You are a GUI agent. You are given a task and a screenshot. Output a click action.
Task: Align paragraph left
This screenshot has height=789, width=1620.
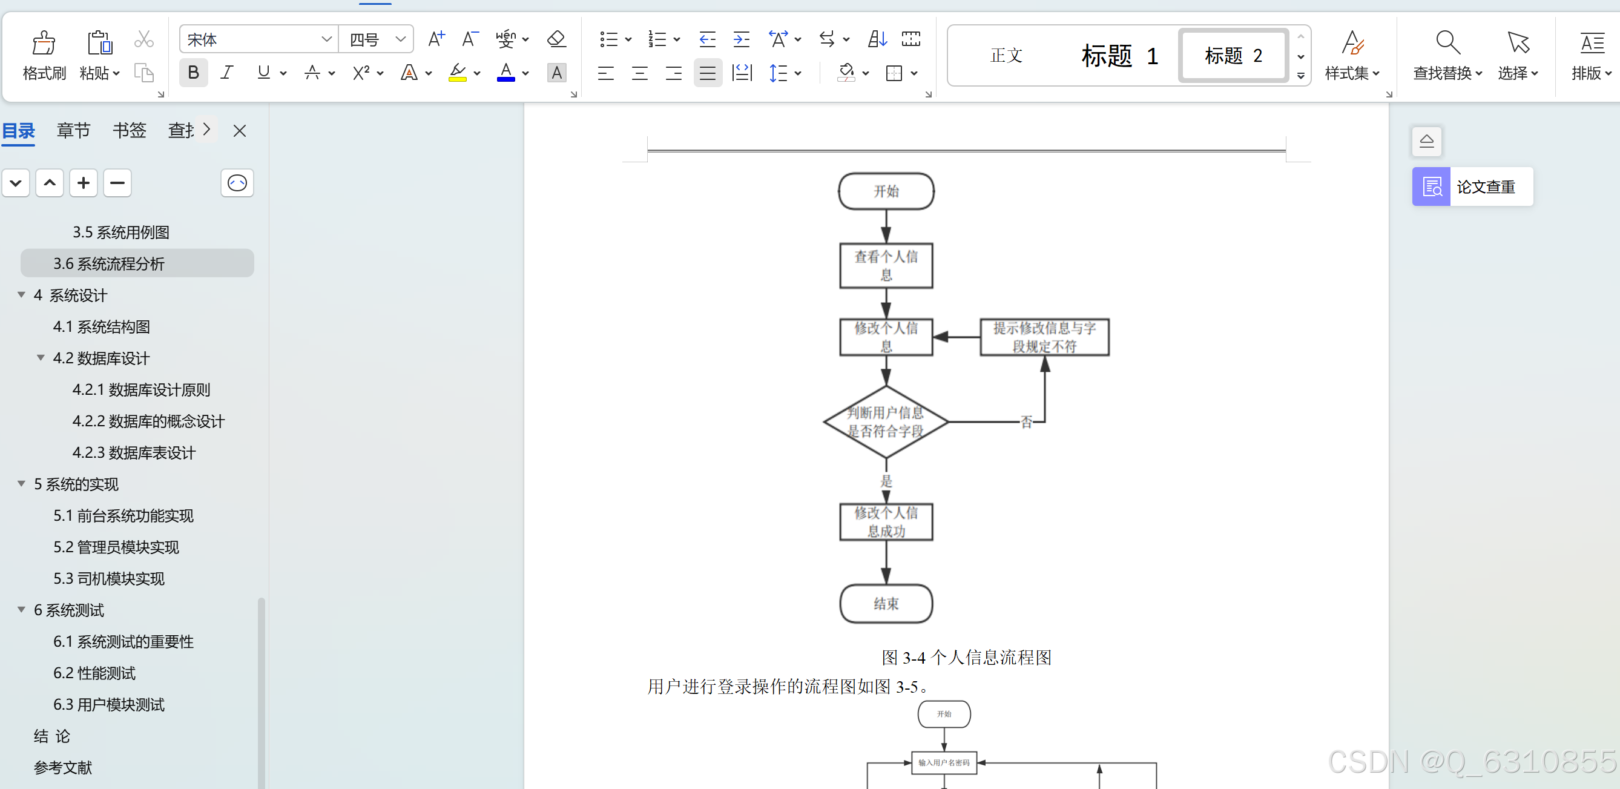coord(605,73)
